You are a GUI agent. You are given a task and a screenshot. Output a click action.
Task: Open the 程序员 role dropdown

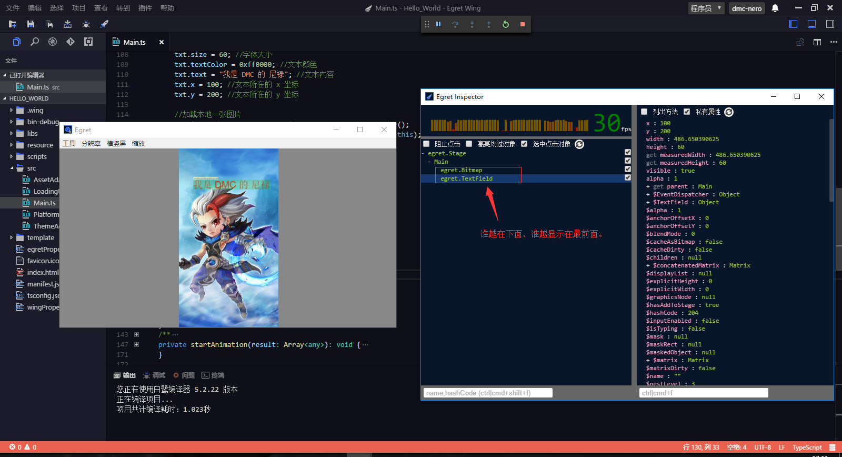706,8
